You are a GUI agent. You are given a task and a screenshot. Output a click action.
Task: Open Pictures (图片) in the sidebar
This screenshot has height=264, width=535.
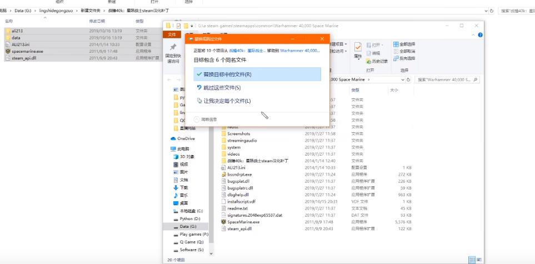tap(181, 172)
